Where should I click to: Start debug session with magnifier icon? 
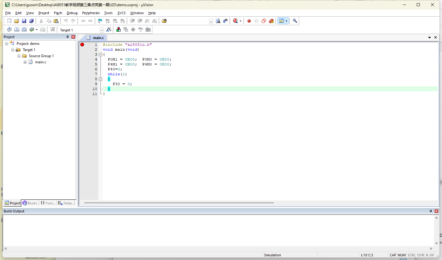[x=235, y=21]
